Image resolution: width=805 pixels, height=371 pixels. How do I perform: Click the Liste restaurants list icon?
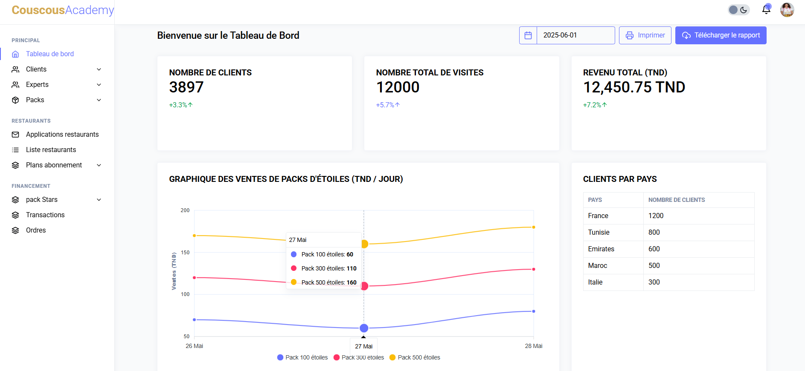pyautogui.click(x=15, y=150)
